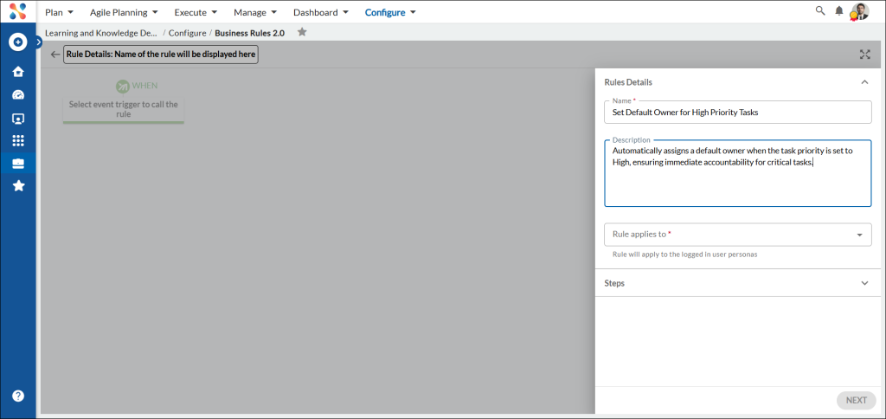
Task: Go back using the left arrow
Action: [55, 55]
